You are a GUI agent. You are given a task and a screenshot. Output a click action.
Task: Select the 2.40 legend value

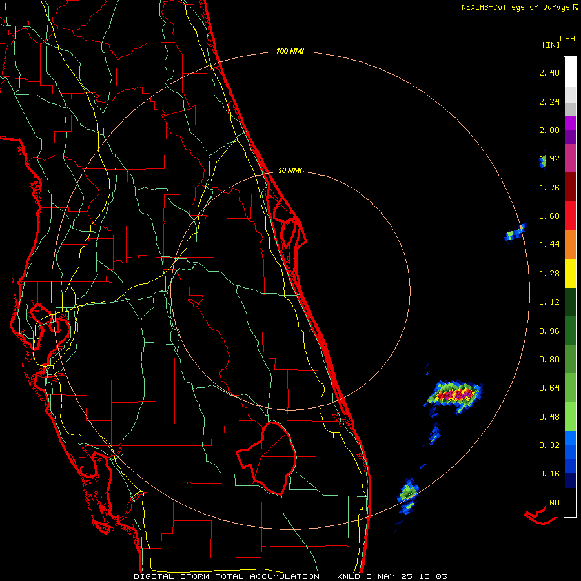[x=549, y=72]
